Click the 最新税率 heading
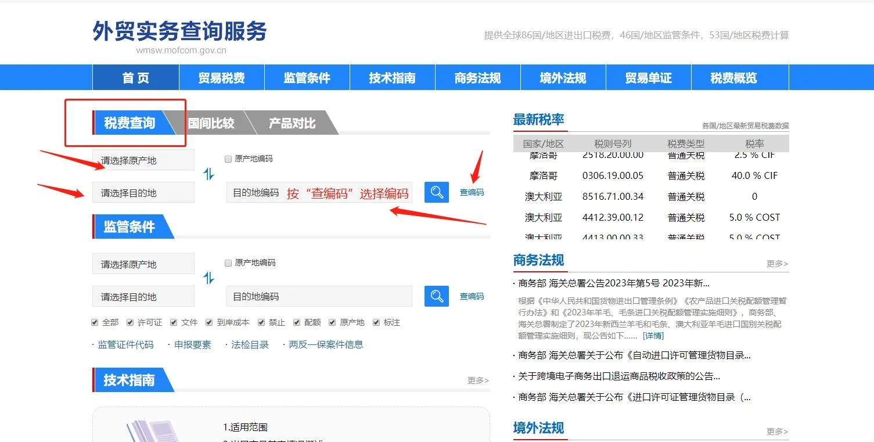Image resolution: width=874 pixels, height=442 pixels. pyautogui.click(x=538, y=120)
